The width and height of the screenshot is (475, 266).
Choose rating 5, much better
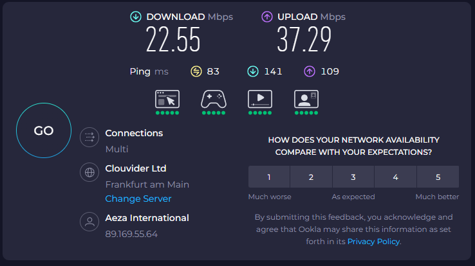(438, 177)
